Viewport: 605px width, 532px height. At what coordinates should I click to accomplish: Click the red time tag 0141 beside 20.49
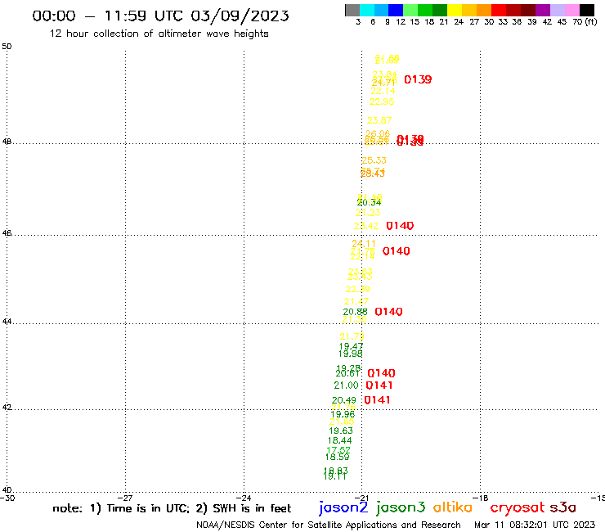[x=377, y=400]
